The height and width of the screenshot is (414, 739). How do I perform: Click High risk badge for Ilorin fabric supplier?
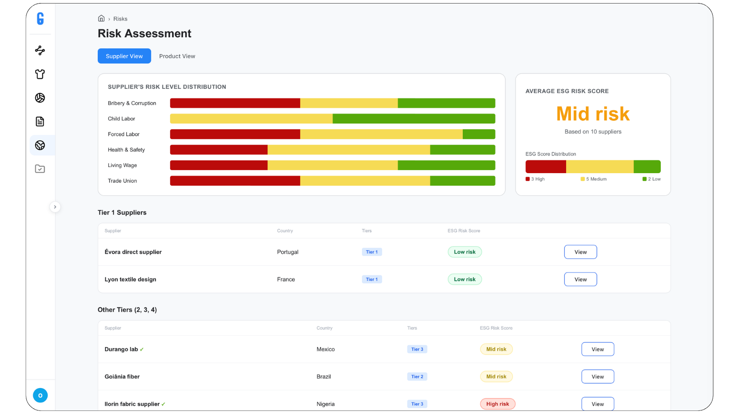pyautogui.click(x=498, y=404)
